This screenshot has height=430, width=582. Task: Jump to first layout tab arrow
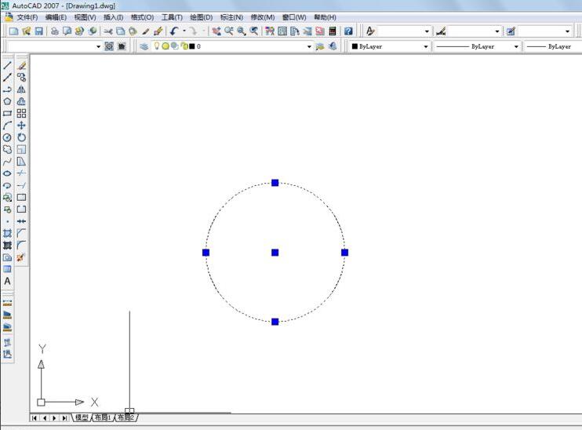[x=35, y=418]
